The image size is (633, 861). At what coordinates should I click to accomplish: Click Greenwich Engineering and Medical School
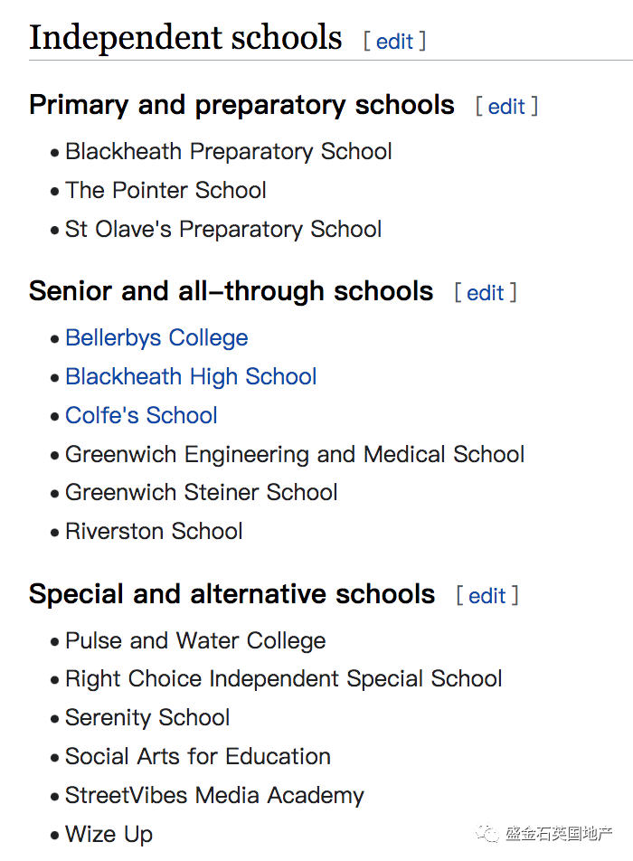295,455
